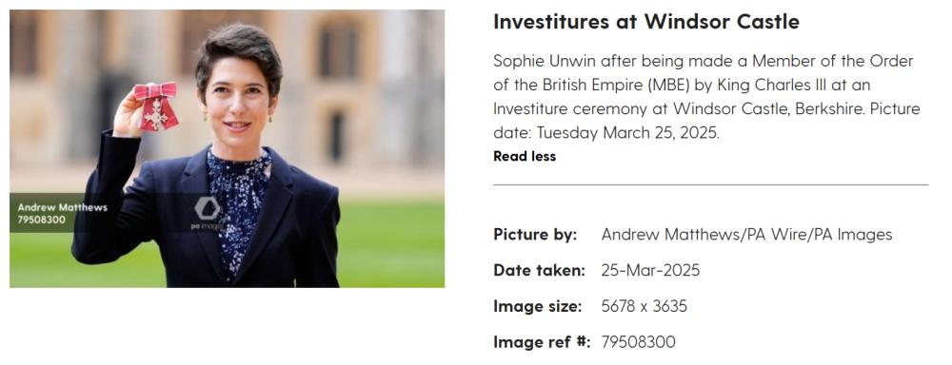Click the 5678 x 3635 image size value
Viewport: 952px width, 365px height.
[644, 306]
